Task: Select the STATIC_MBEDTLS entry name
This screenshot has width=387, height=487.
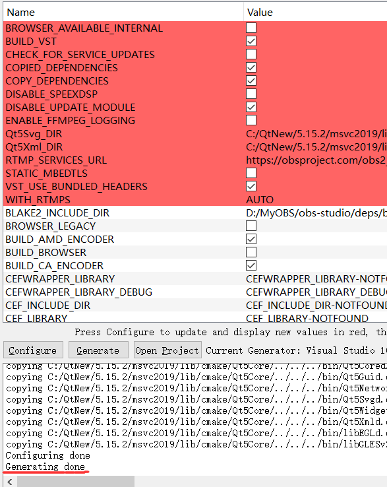Action: click(x=47, y=174)
